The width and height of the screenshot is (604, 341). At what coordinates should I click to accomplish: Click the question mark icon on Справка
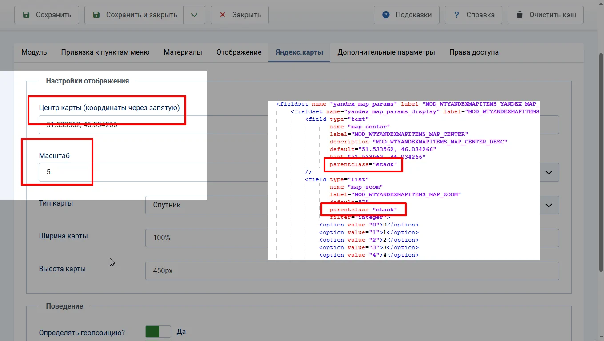456,15
